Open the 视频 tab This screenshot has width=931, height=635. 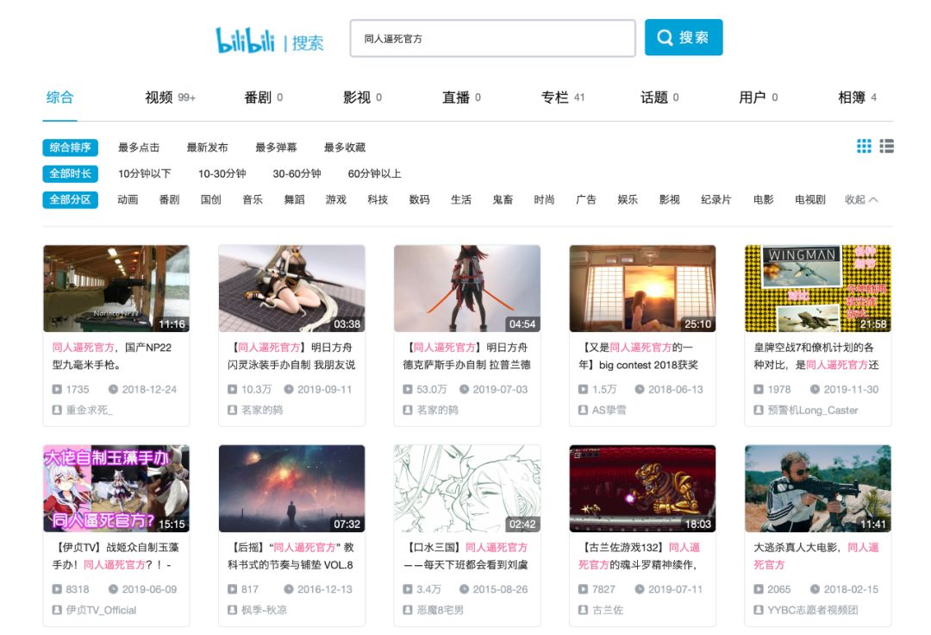click(x=159, y=97)
